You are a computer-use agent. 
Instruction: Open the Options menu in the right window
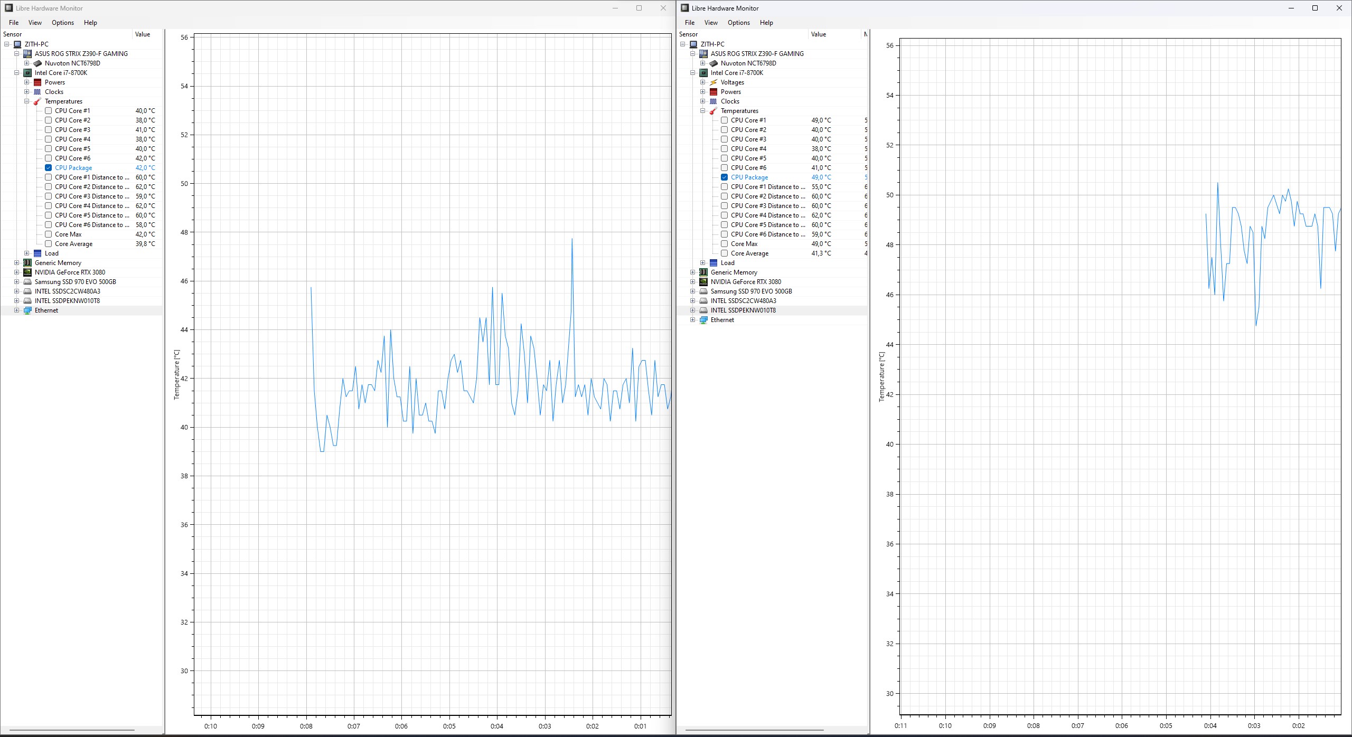coord(738,23)
